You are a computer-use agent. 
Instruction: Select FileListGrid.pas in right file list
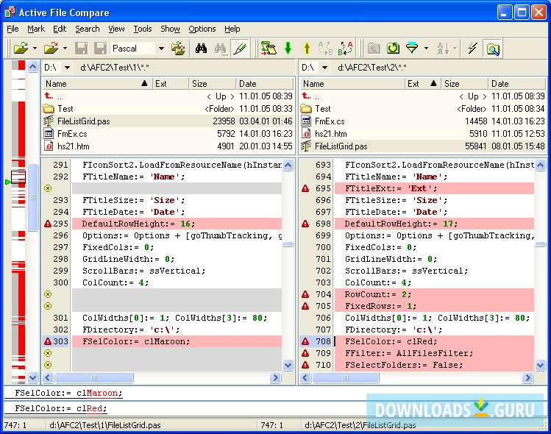(x=423, y=146)
